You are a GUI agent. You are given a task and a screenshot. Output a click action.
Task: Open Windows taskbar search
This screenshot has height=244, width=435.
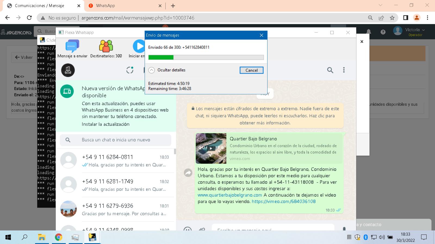25,237
